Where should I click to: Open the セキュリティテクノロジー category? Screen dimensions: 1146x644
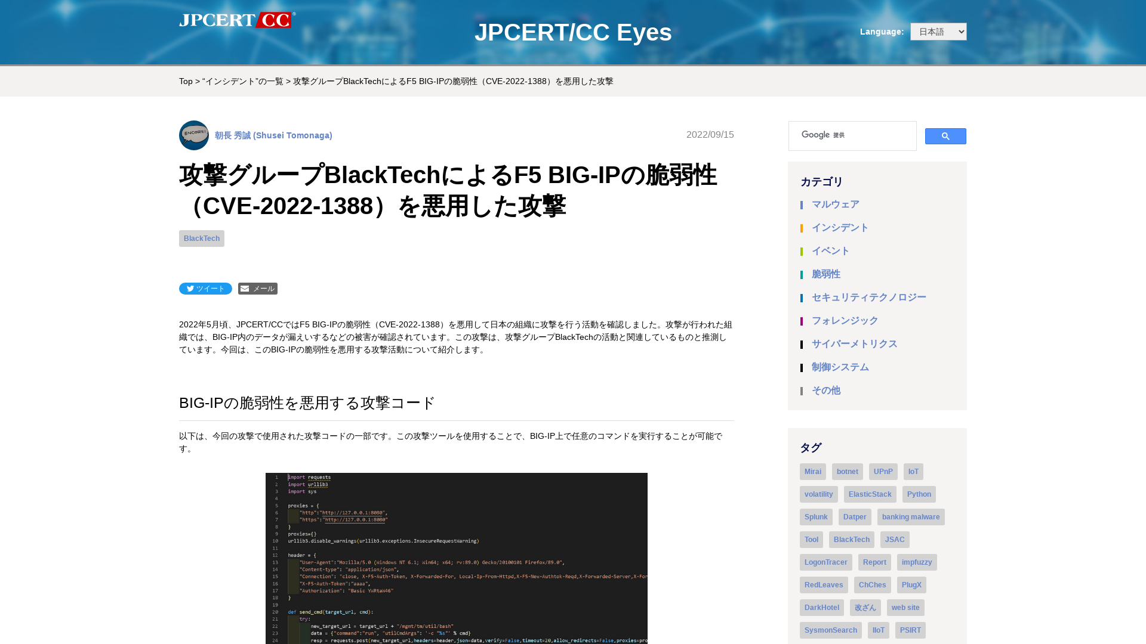click(x=868, y=297)
